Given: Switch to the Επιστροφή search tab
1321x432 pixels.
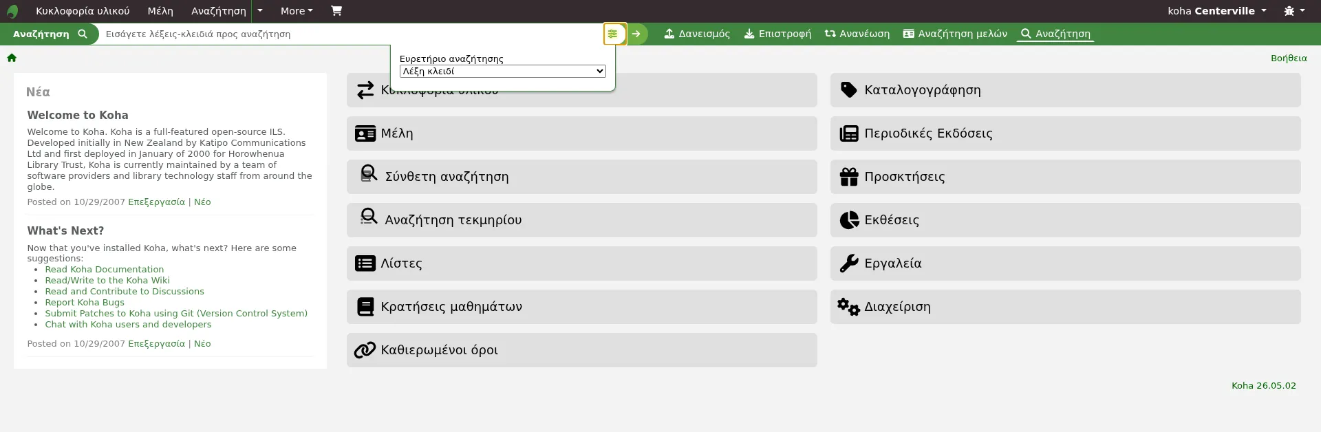Looking at the screenshot, I should (777, 34).
